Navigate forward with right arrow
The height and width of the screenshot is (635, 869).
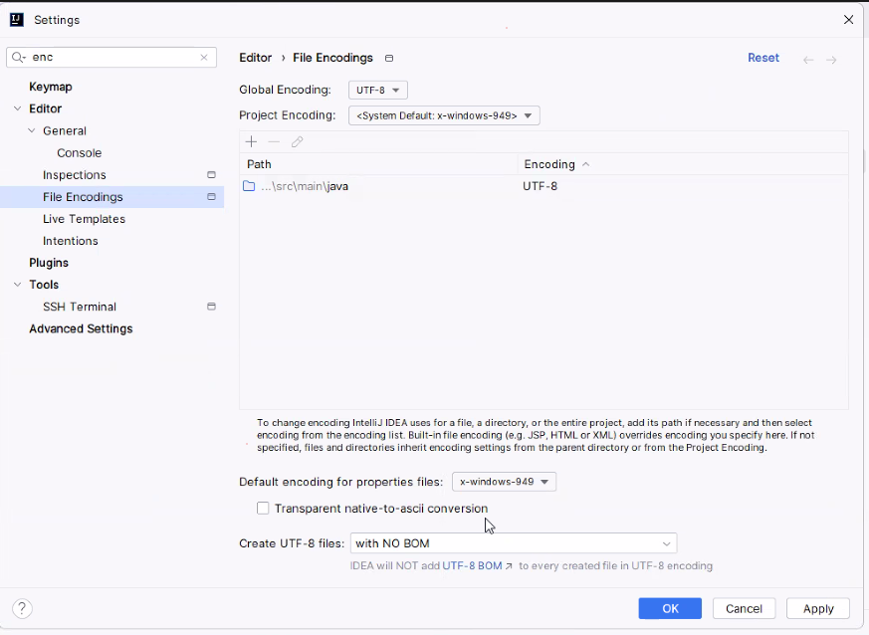831,60
